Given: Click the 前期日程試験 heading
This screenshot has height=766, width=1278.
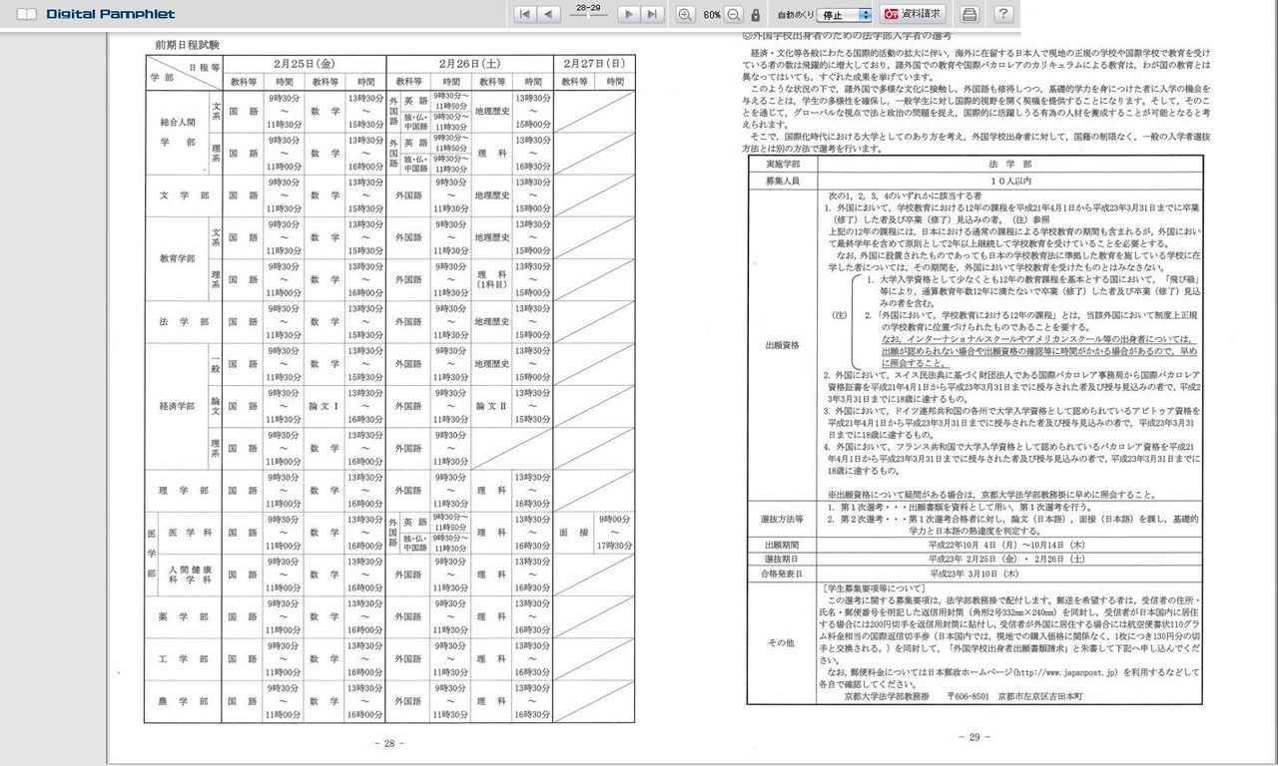Looking at the screenshot, I should pyautogui.click(x=187, y=45).
